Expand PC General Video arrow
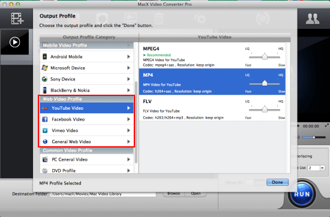 (128, 159)
